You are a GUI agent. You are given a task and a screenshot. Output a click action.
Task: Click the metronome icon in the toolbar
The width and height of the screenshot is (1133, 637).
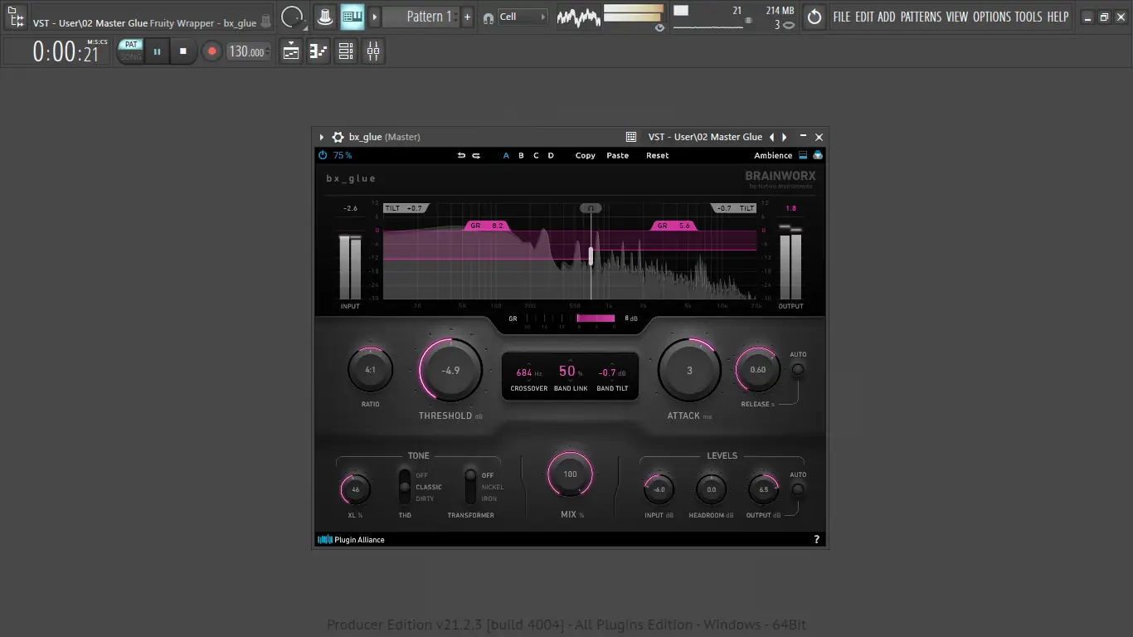coord(325,17)
